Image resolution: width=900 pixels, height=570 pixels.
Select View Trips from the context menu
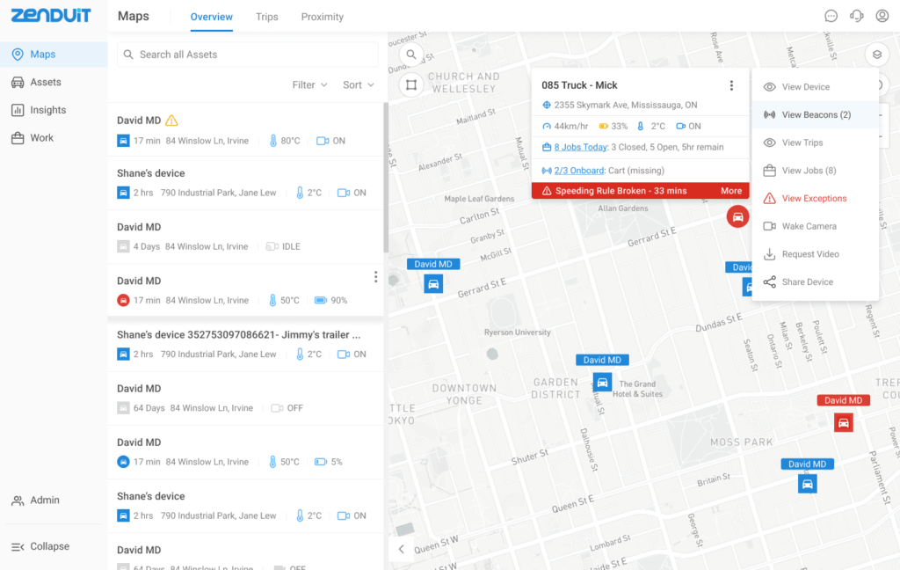click(815, 142)
